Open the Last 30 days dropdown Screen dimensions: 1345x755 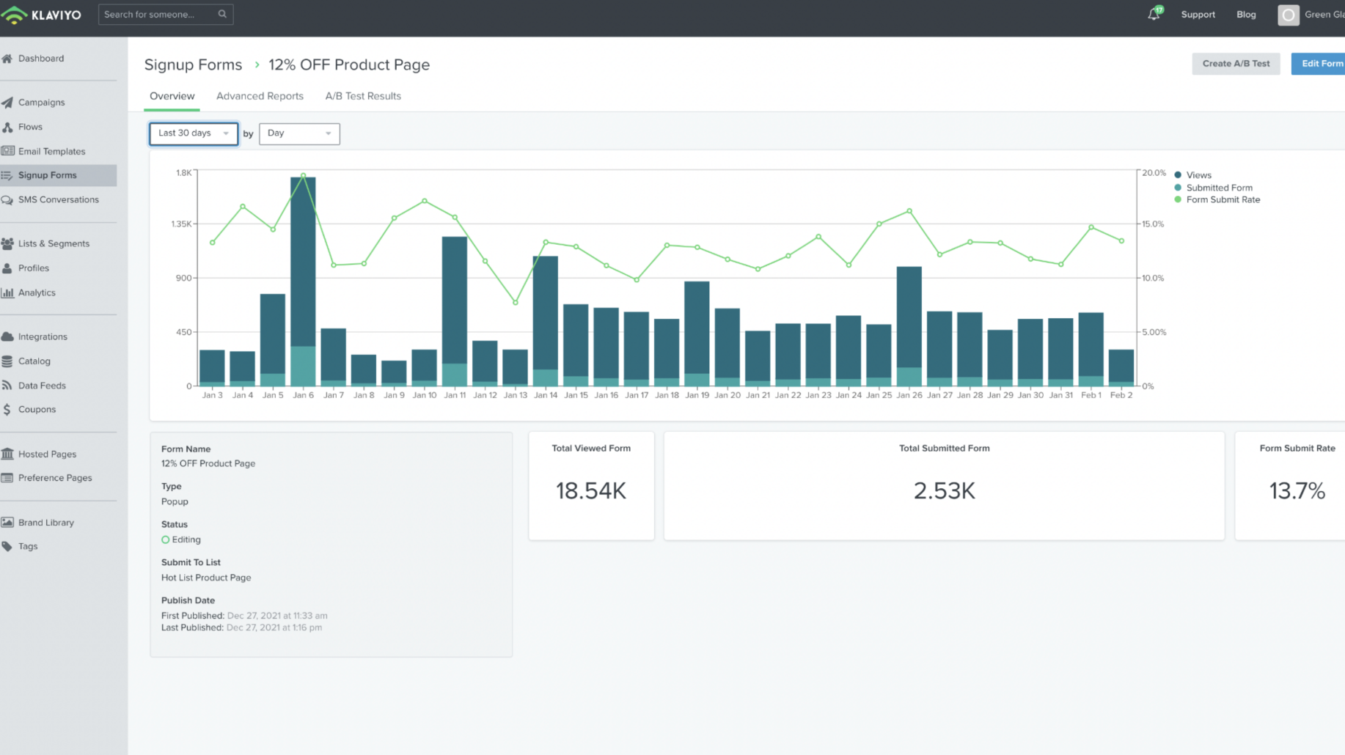coord(194,133)
